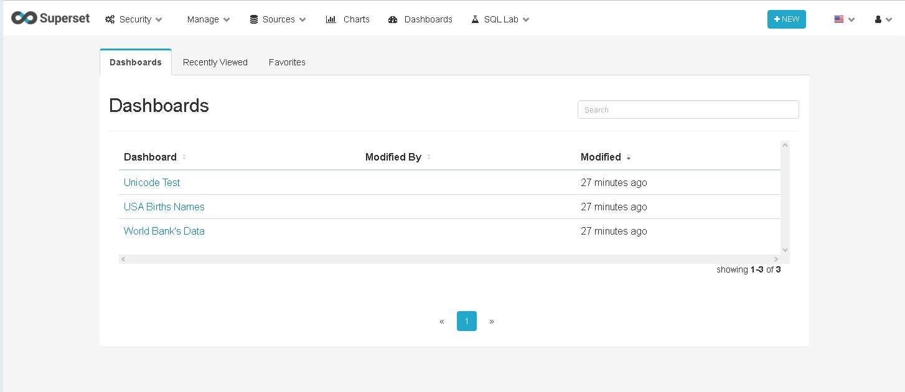
Task: Click the table vertical scrollbar
Action: point(785,197)
